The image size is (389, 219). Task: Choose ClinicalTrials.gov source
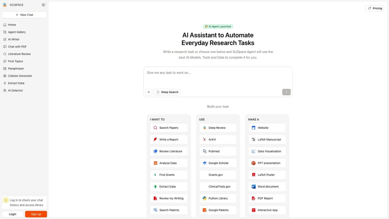[218, 186]
